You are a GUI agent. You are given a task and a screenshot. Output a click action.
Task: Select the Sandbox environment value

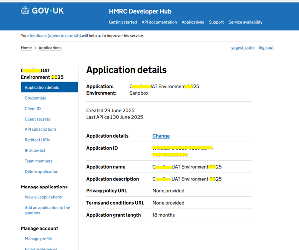pos(139,93)
